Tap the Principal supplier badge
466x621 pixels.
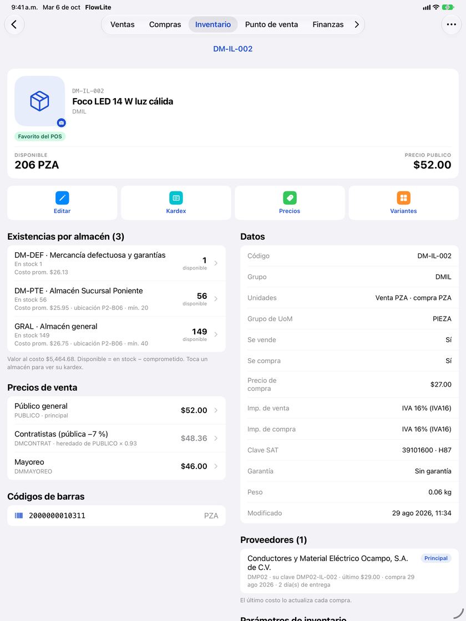click(x=436, y=558)
